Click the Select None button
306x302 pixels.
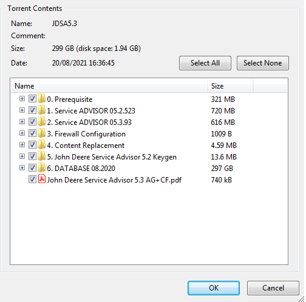click(263, 63)
